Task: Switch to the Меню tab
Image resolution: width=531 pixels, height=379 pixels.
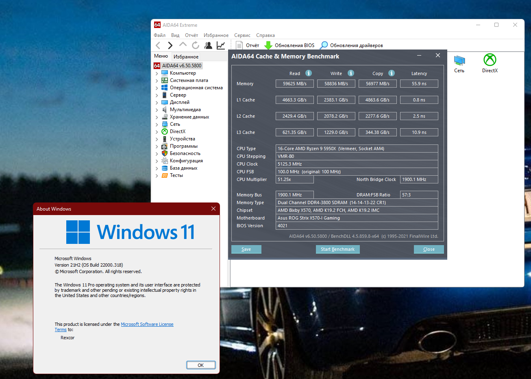Action: (161, 56)
